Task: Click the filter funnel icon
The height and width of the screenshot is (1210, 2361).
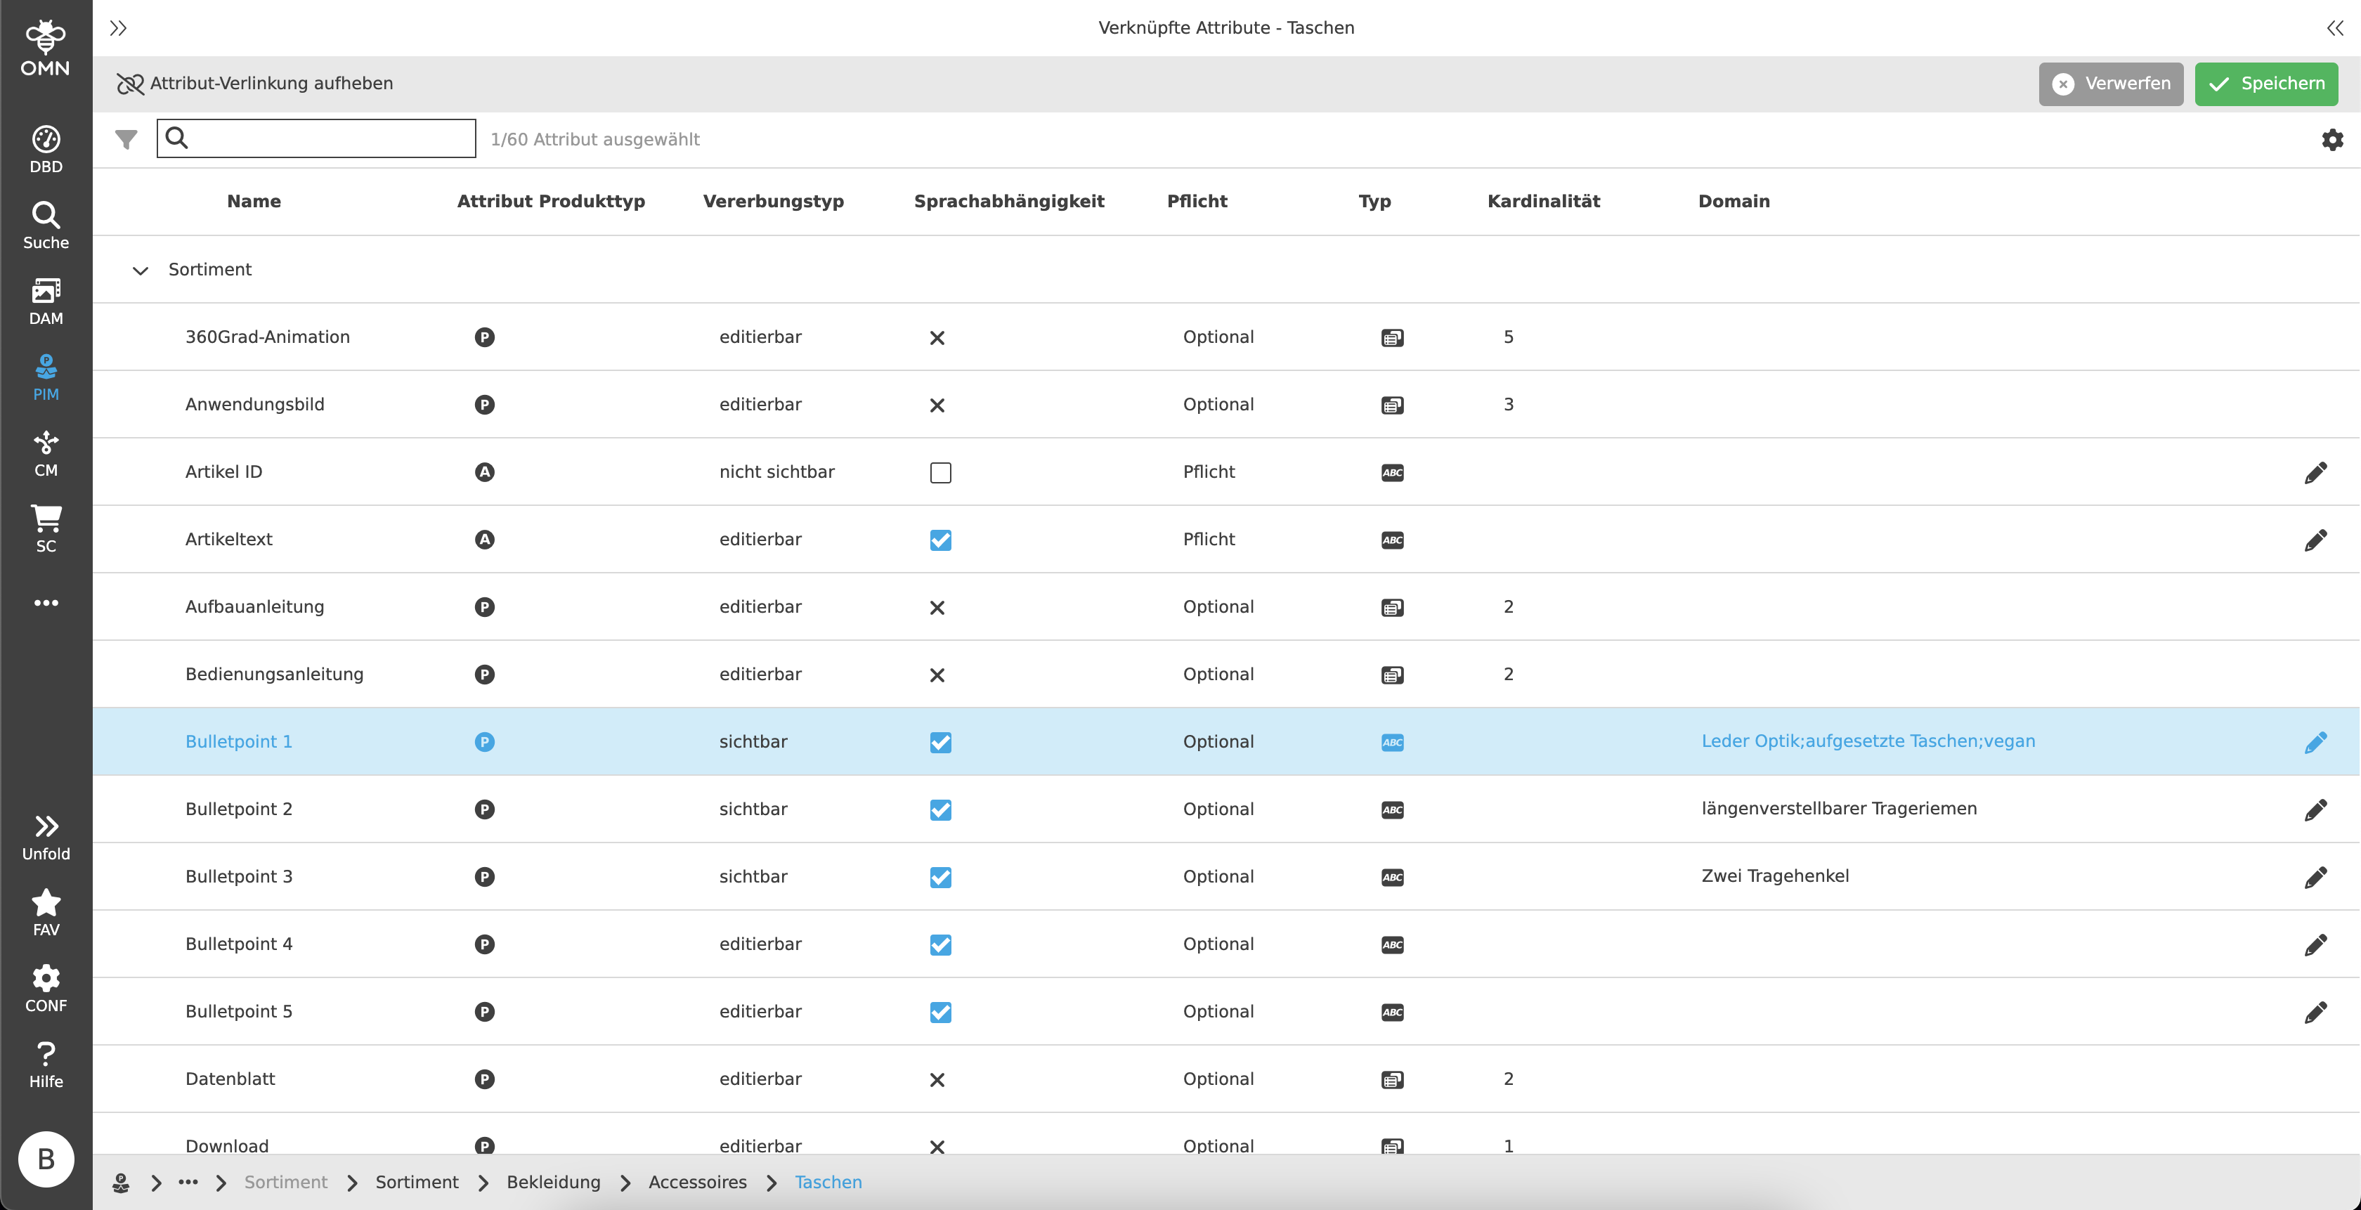Action: tap(126, 139)
